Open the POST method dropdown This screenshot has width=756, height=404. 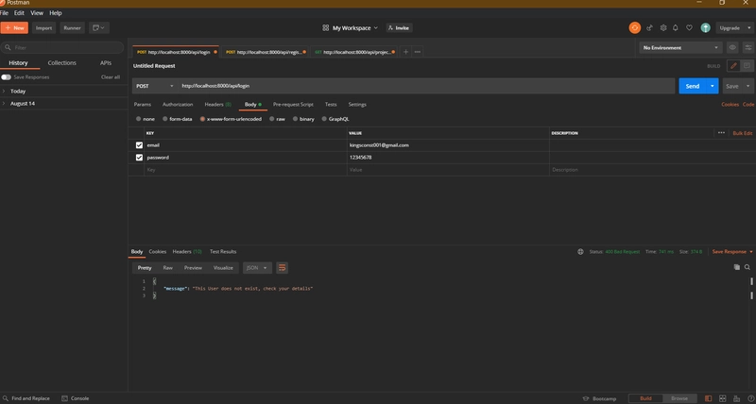[155, 86]
